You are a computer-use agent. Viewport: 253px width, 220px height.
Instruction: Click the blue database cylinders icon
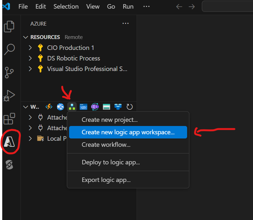(118, 107)
